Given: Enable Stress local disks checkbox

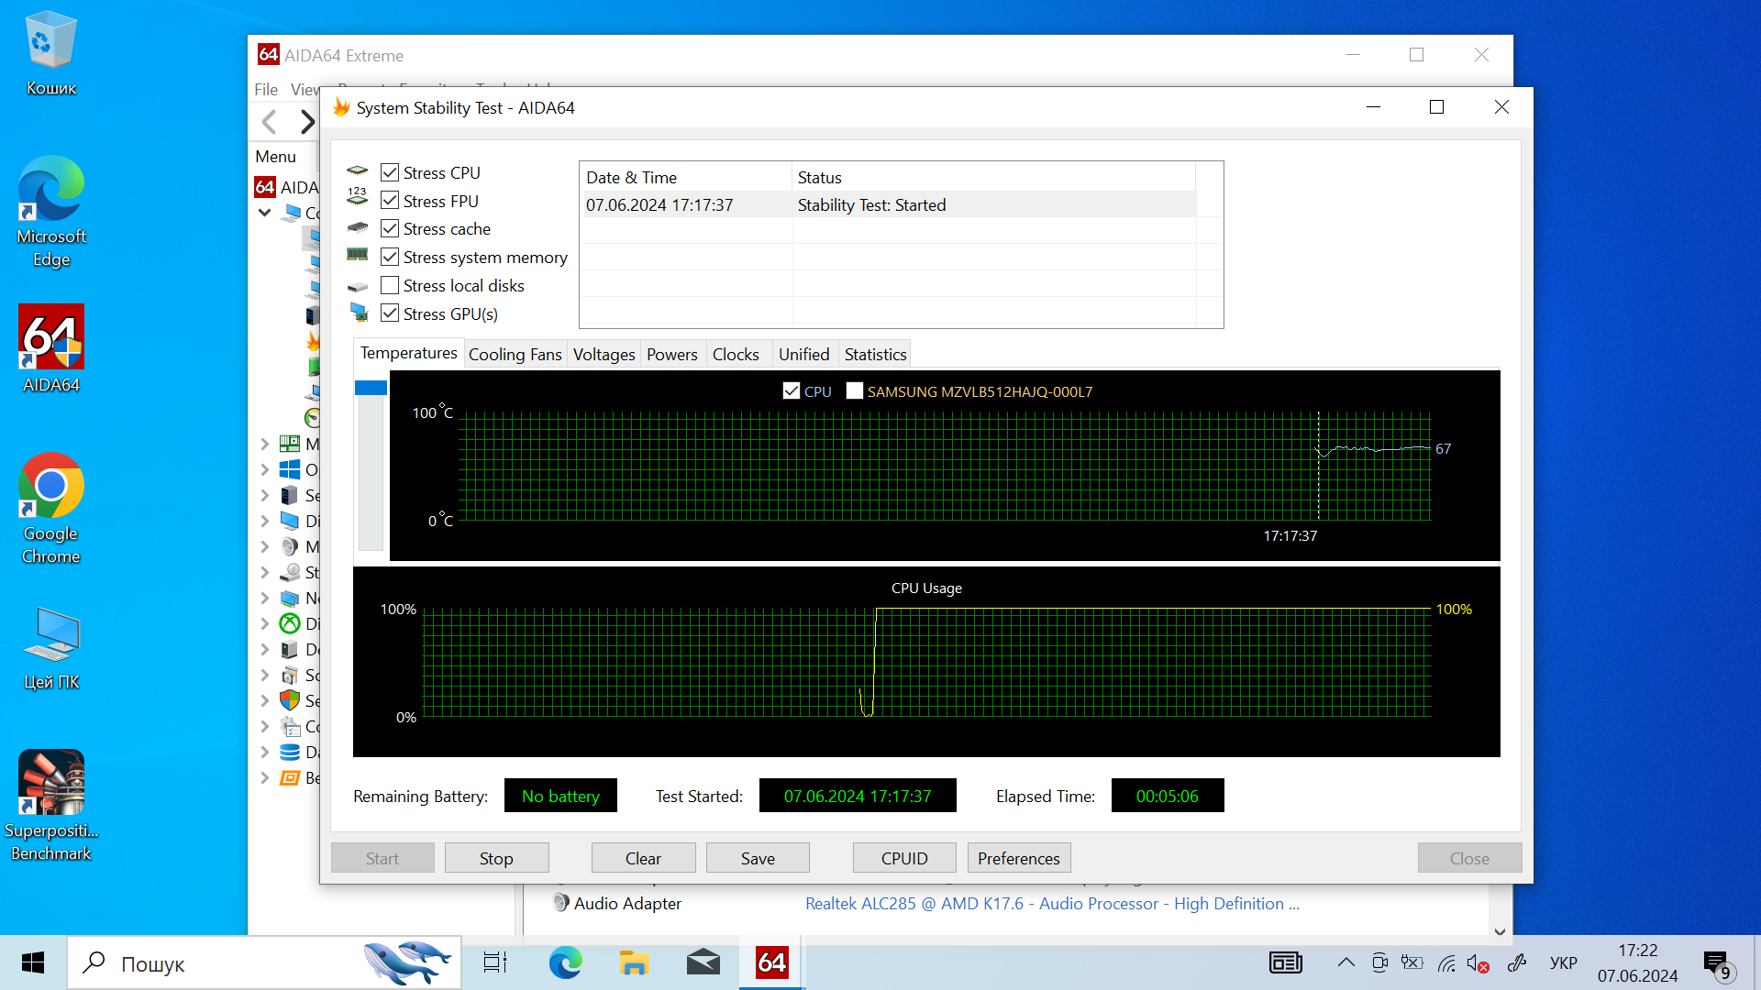Looking at the screenshot, I should pyautogui.click(x=390, y=285).
